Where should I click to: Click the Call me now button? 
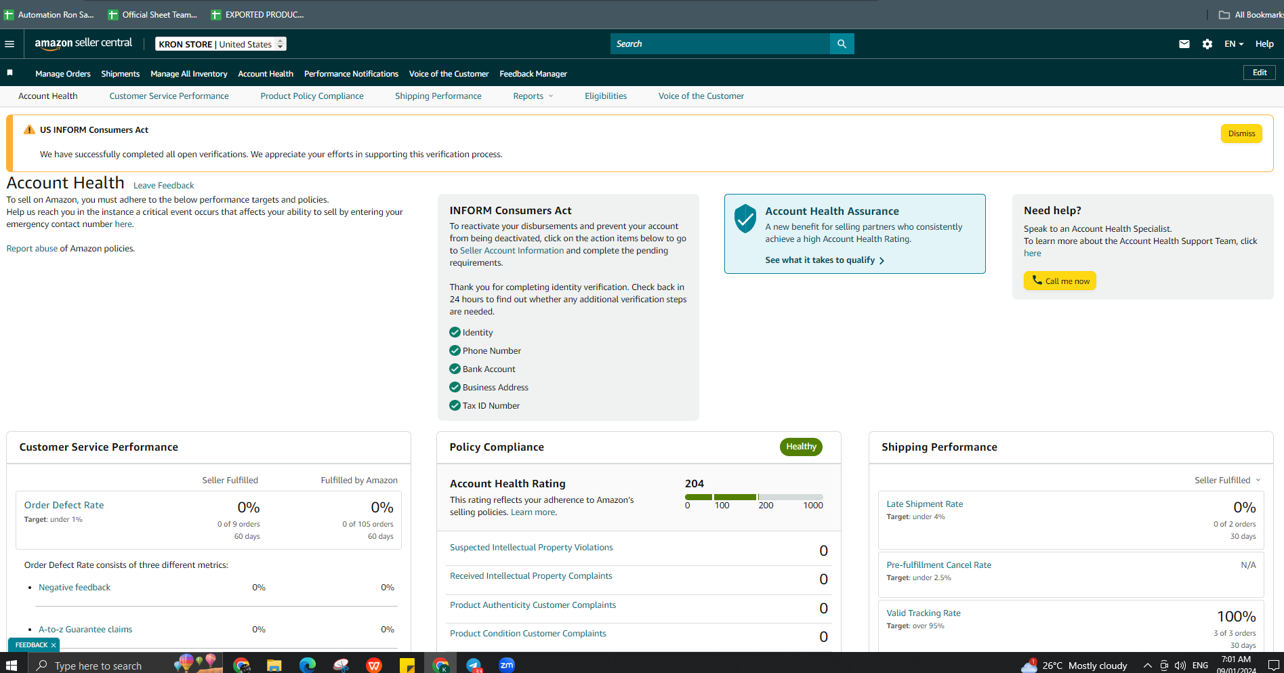point(1060,281)
